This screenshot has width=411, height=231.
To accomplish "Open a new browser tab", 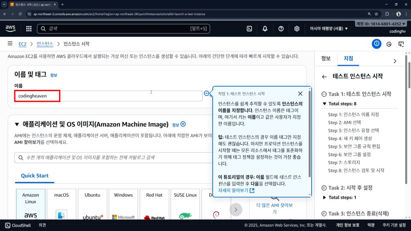I will tap(62, 4).
